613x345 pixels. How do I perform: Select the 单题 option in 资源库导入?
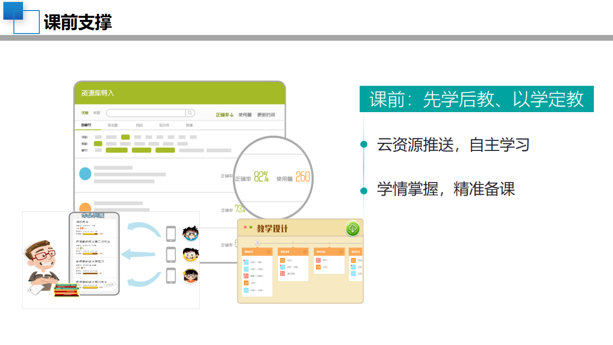[x=96, y=113]
